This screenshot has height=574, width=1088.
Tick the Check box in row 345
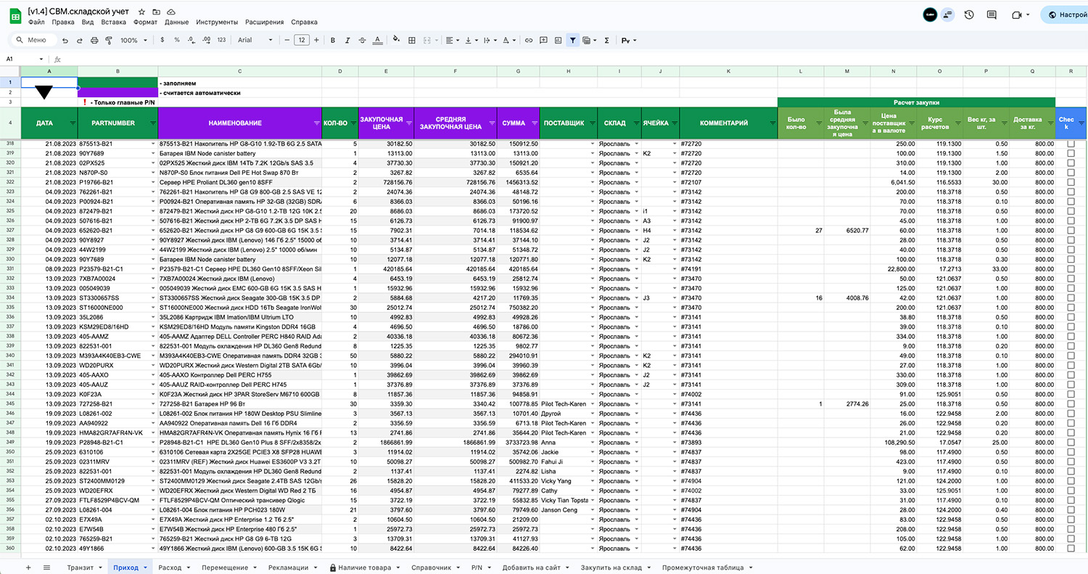(1071, 403)
